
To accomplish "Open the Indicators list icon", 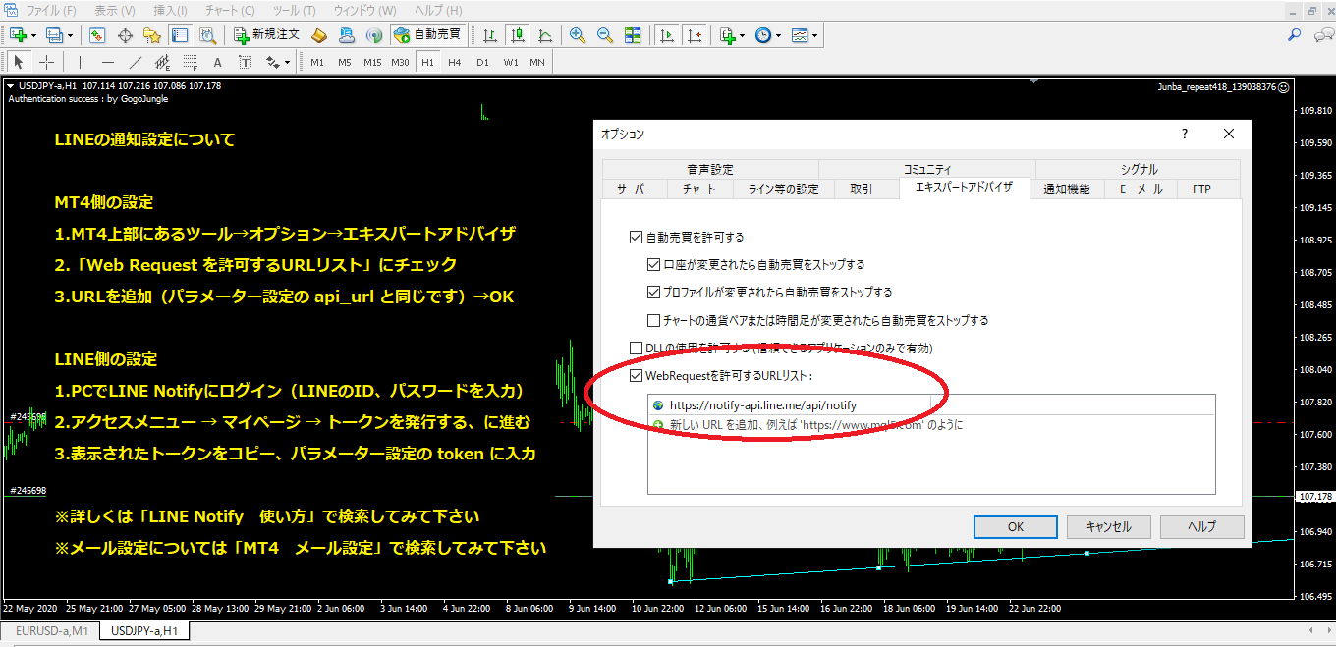I will point(727,35).
